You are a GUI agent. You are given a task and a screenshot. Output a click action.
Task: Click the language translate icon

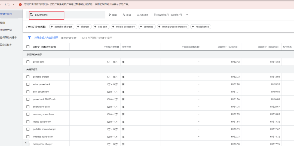point(124,15)
